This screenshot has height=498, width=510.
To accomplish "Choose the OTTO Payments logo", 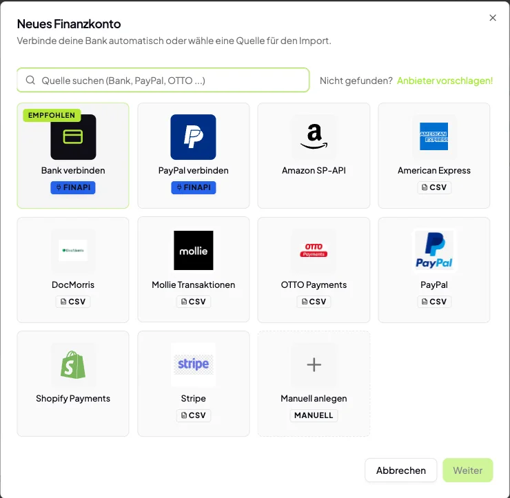I will click(314, 251).
